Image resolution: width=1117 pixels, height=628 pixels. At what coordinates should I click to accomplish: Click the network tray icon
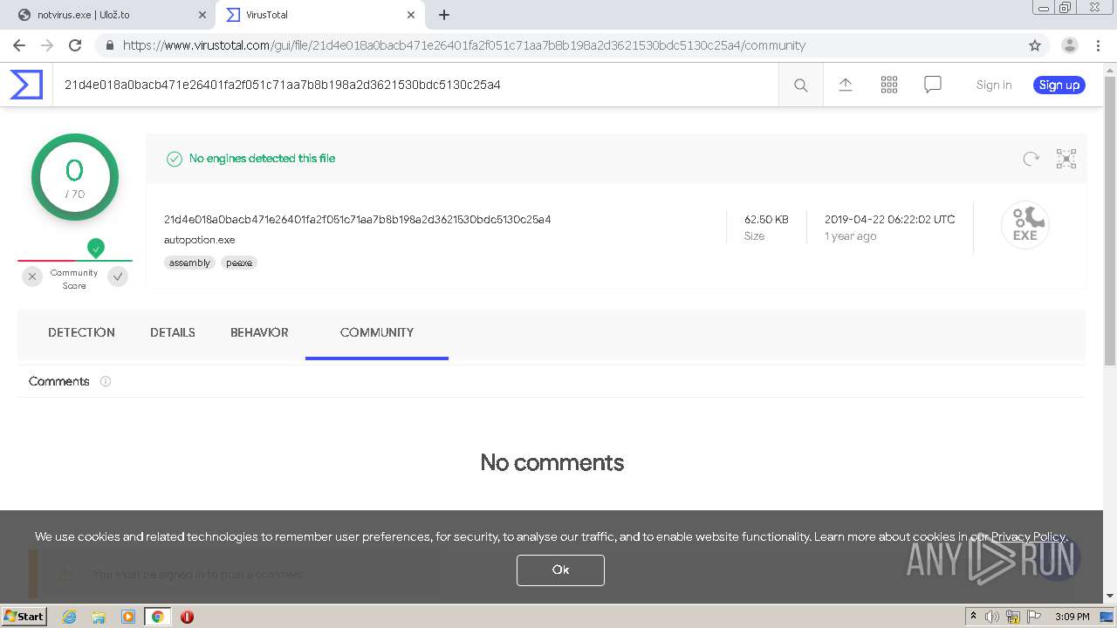click(1012, 617)
